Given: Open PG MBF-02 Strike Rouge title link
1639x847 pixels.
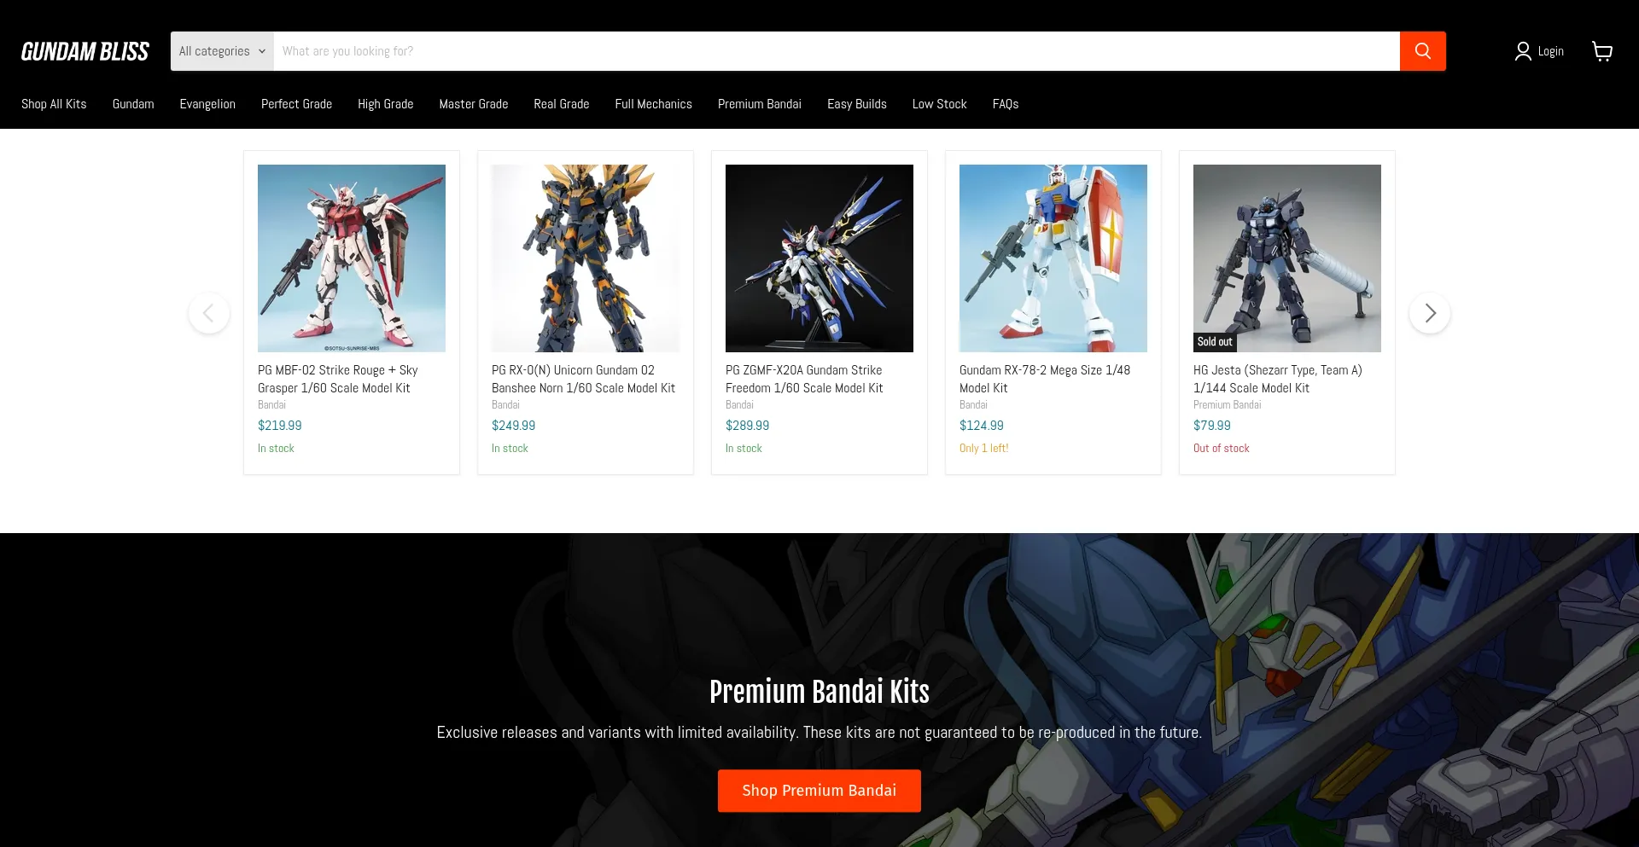Looking at the screenshot, I should tap(338, 379).
